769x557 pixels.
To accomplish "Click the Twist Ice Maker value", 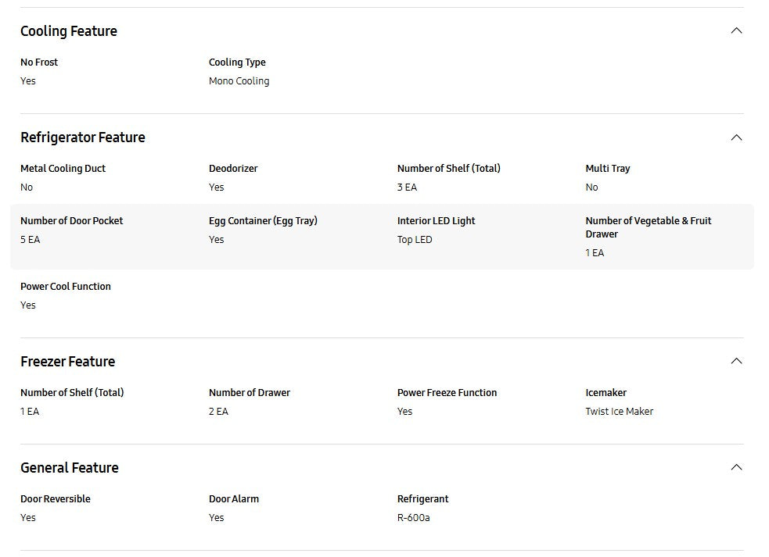I will (x=619, y=412).
